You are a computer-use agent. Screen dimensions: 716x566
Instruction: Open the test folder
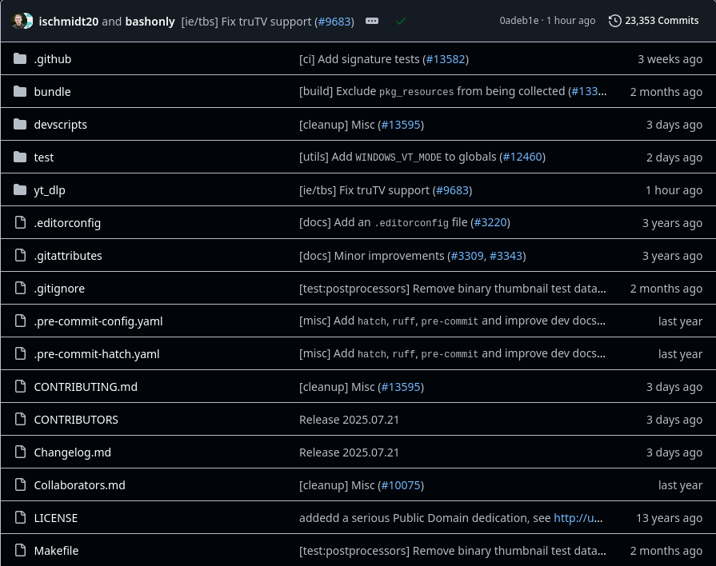point(44,157)
